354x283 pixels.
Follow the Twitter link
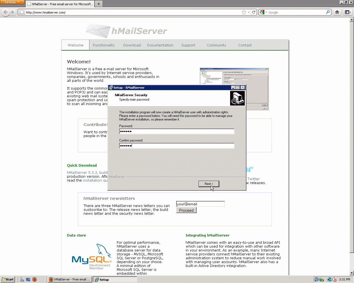click(254, 179)
